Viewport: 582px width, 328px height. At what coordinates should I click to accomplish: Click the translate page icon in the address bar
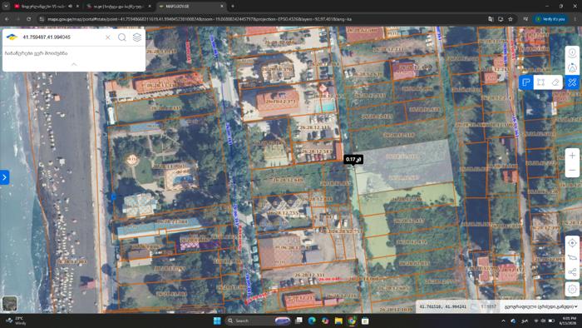coord(491,19)
